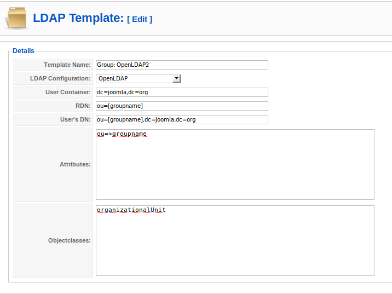The height and width of the screenshot is (294, 392).
Task: Click the LDAP Template box icon
Action: 16,19
